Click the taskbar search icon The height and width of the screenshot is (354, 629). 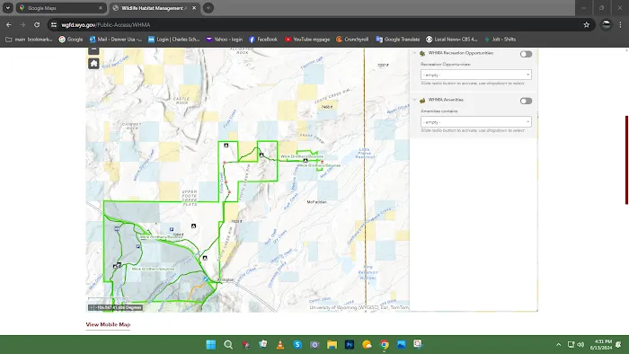(228, 344)
